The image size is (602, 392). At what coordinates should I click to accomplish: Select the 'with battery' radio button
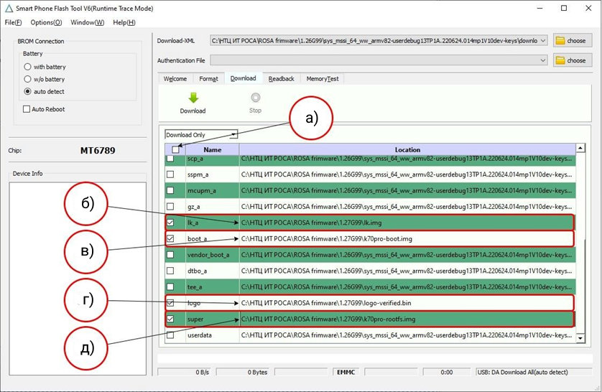pos(28,67)
